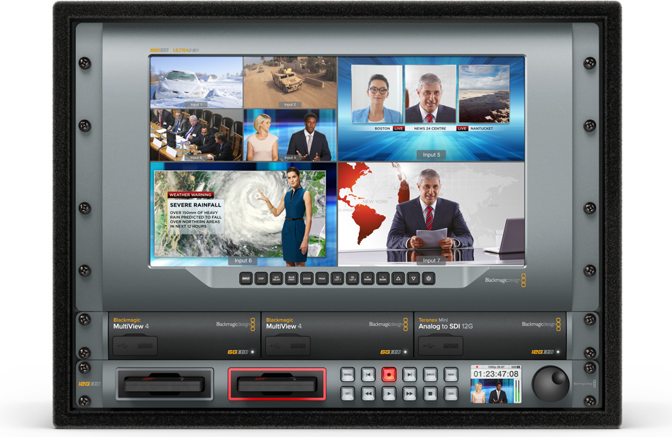
Task: Skip to next clip button
Action: [409, 375]
